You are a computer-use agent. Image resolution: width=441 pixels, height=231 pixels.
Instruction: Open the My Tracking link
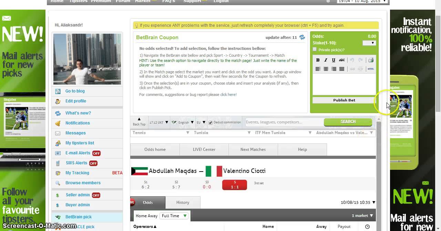point(77,173)
